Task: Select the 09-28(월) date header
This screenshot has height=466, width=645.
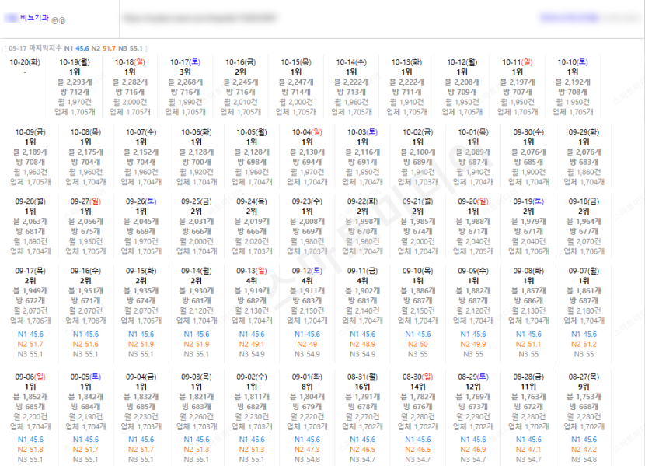Action: 30,201
